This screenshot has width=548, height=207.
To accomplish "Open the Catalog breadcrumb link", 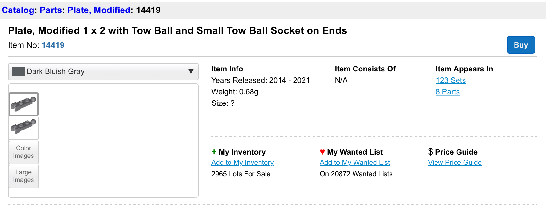I will point(18,10).
